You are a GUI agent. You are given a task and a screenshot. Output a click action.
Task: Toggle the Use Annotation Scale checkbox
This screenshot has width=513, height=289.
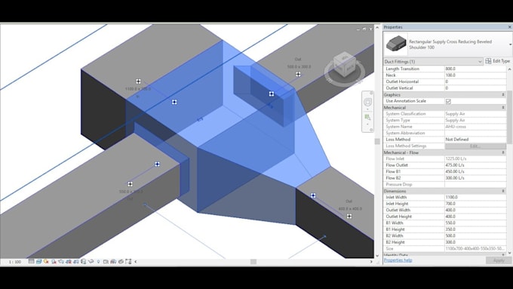click(x=448, y=101)
